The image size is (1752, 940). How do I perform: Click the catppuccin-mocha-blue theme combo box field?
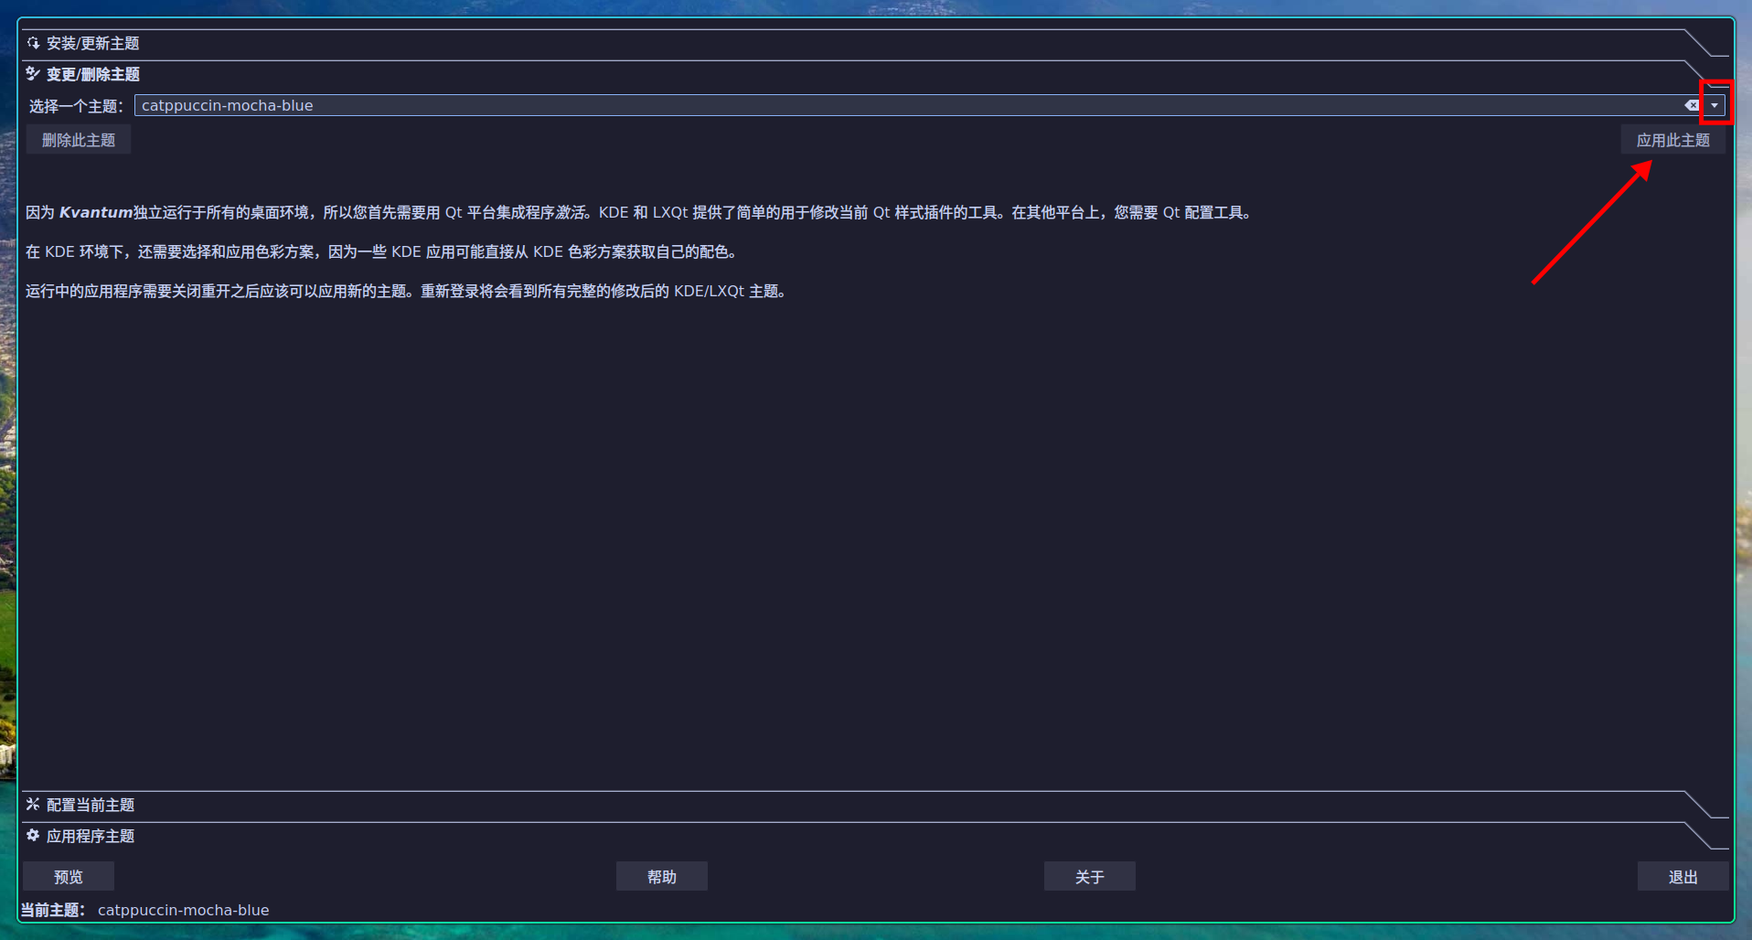[x=905, y=106]
